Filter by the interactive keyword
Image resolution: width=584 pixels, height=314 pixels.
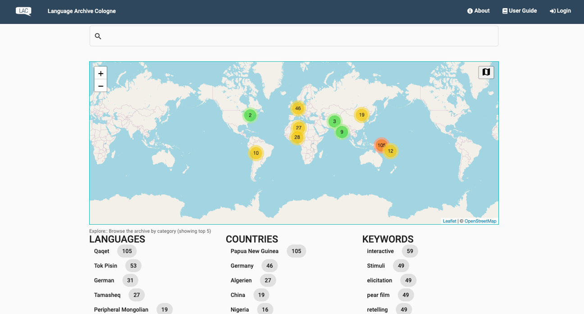[x=380, y=251]
